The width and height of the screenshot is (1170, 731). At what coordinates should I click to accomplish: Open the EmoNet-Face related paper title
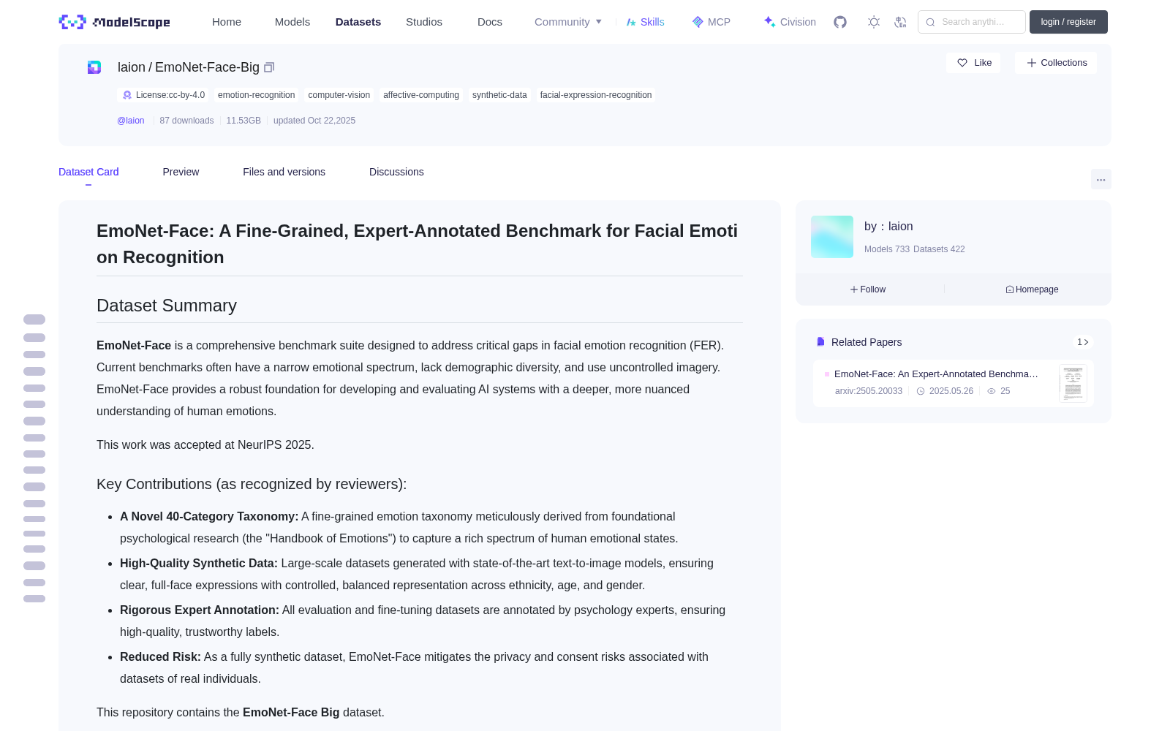tap(936, 374)
